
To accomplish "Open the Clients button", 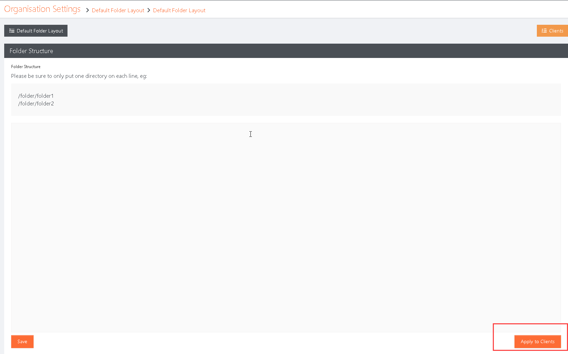I will tap(552, 31).
